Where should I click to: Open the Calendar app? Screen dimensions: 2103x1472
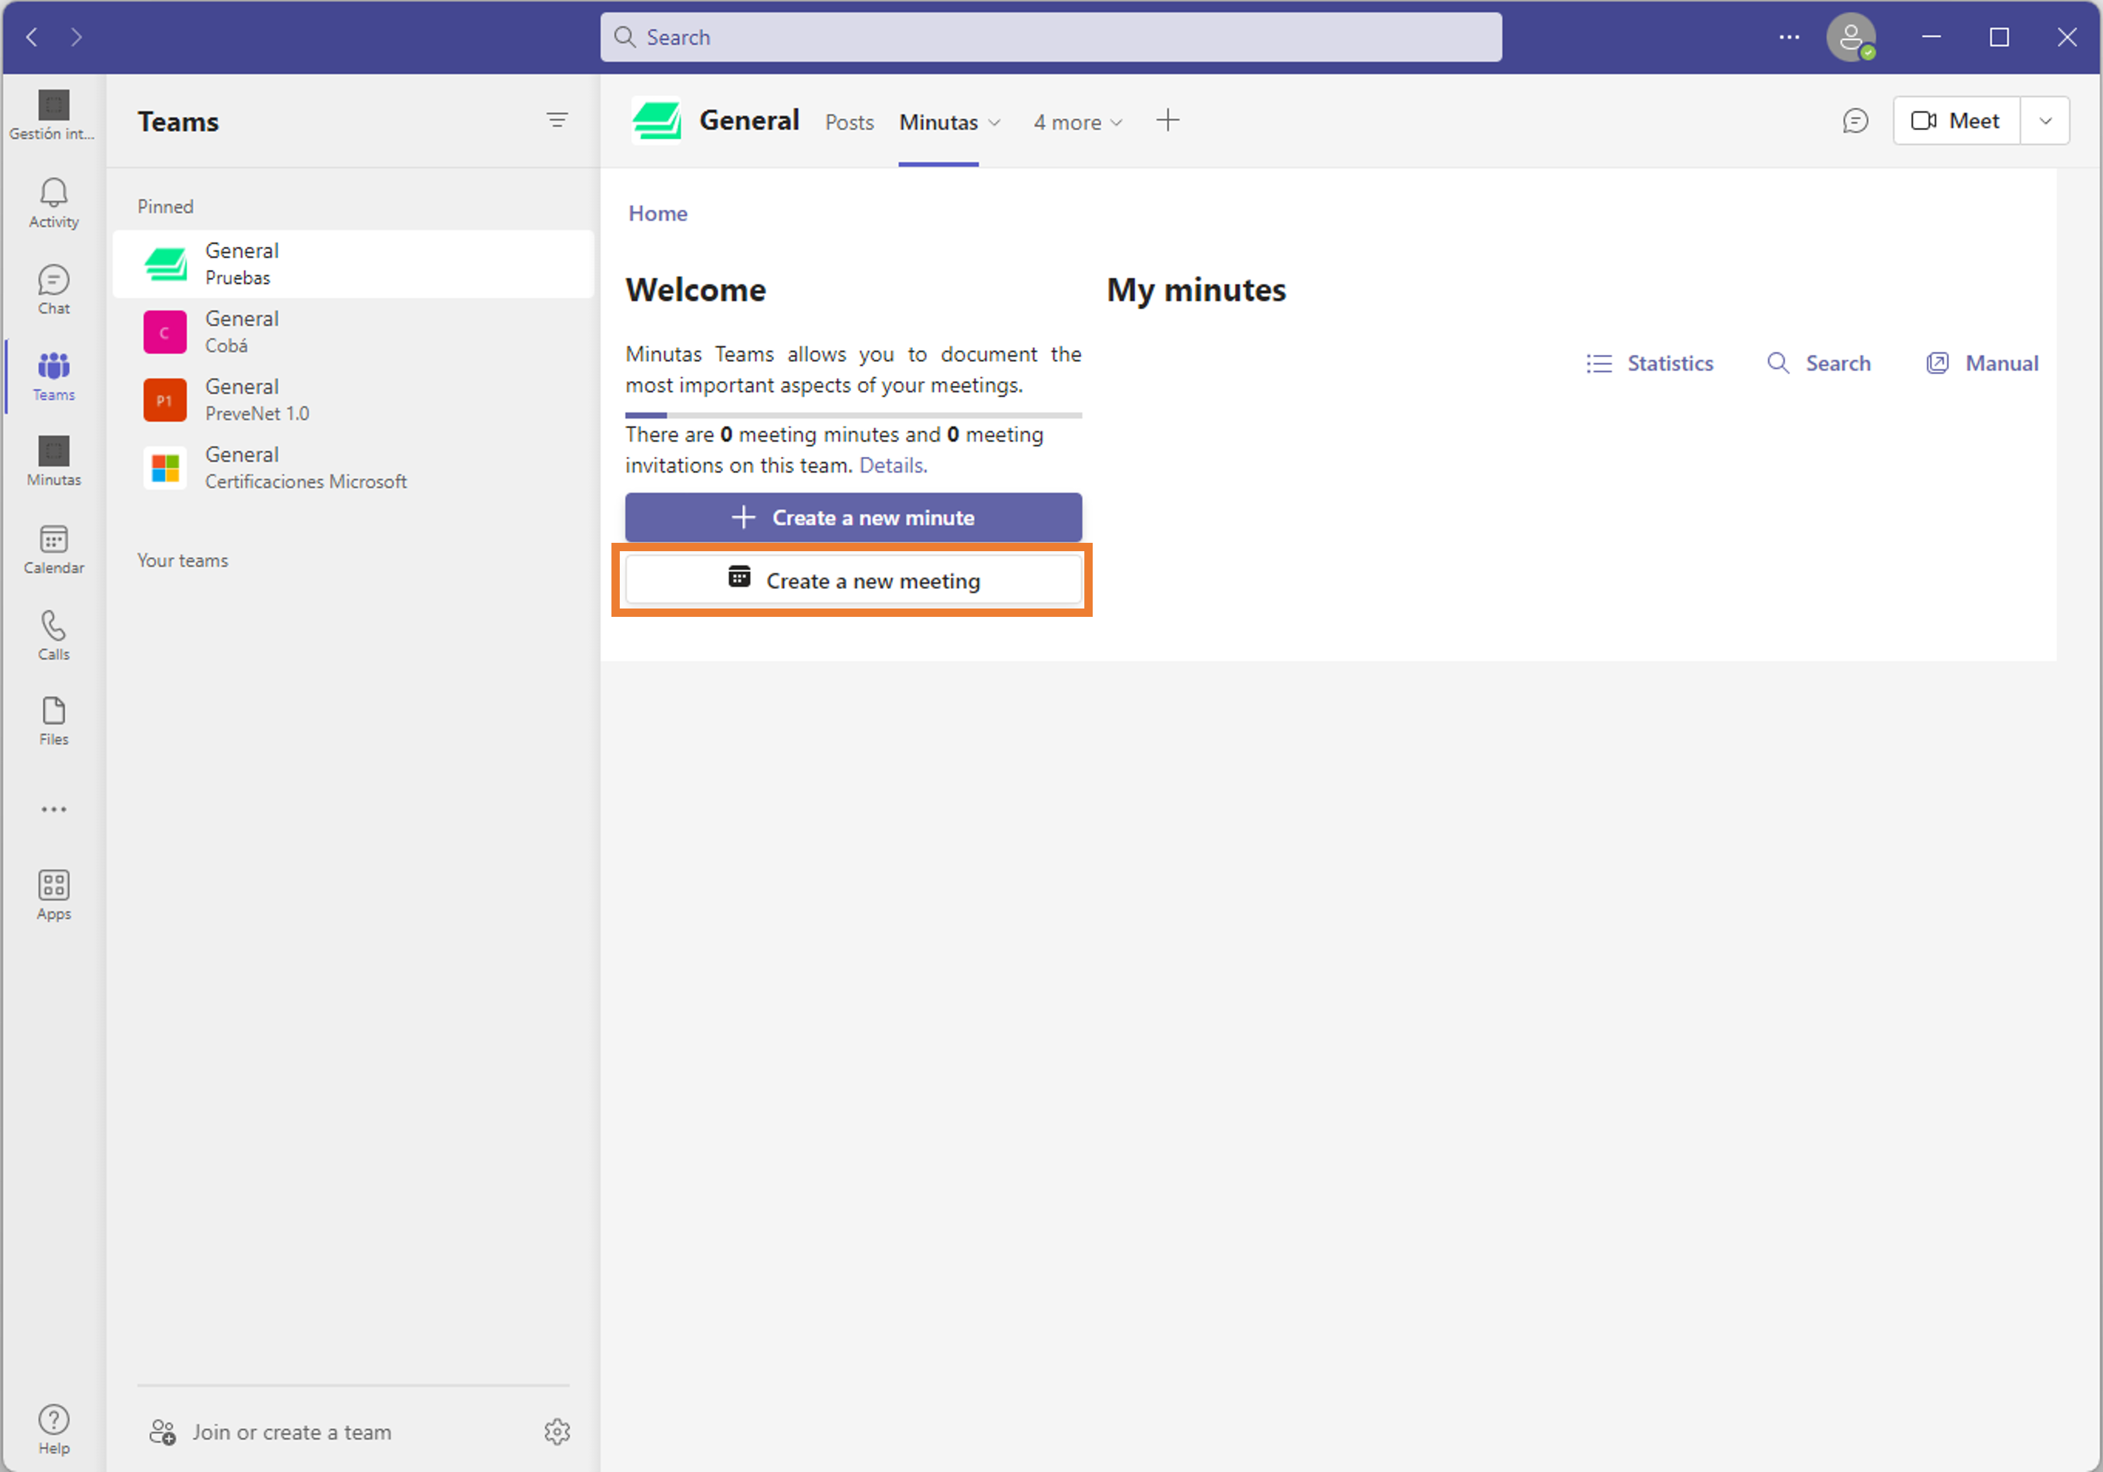pyautogui.click(x=53, y=549)
